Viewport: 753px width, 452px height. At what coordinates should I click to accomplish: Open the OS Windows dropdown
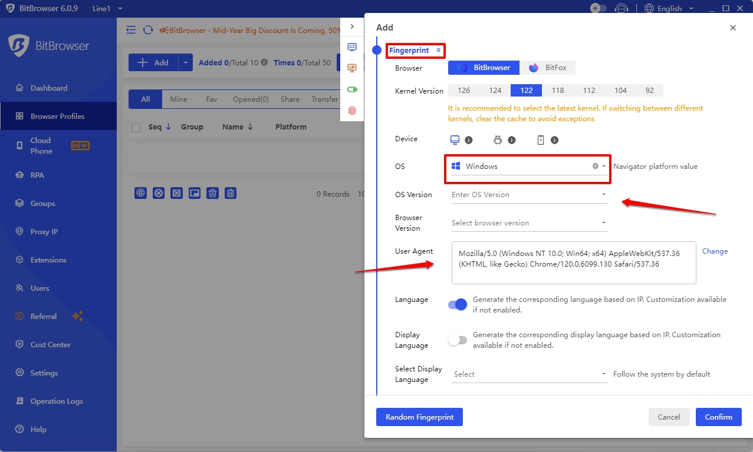click(529, 167)
